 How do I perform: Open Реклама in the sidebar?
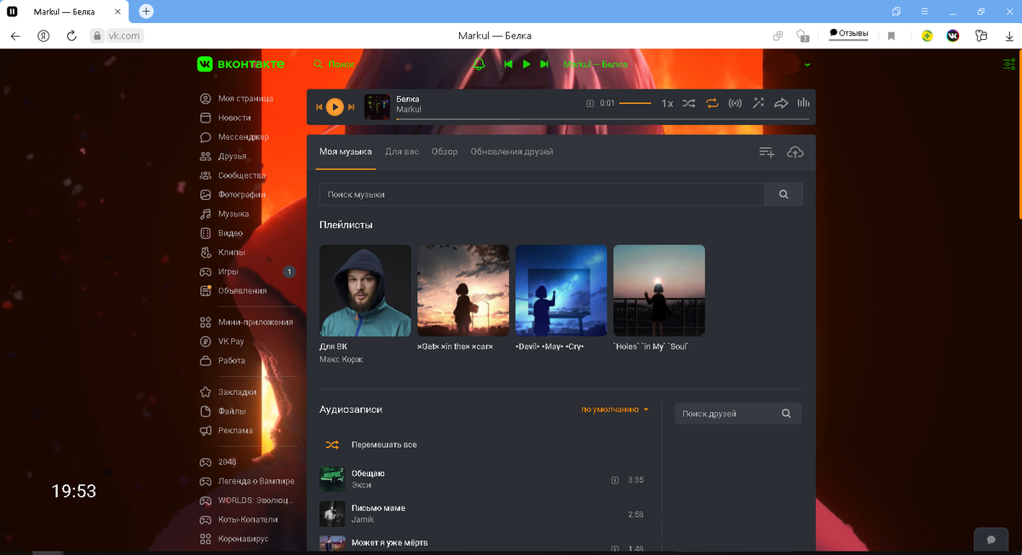click(226, 431)
